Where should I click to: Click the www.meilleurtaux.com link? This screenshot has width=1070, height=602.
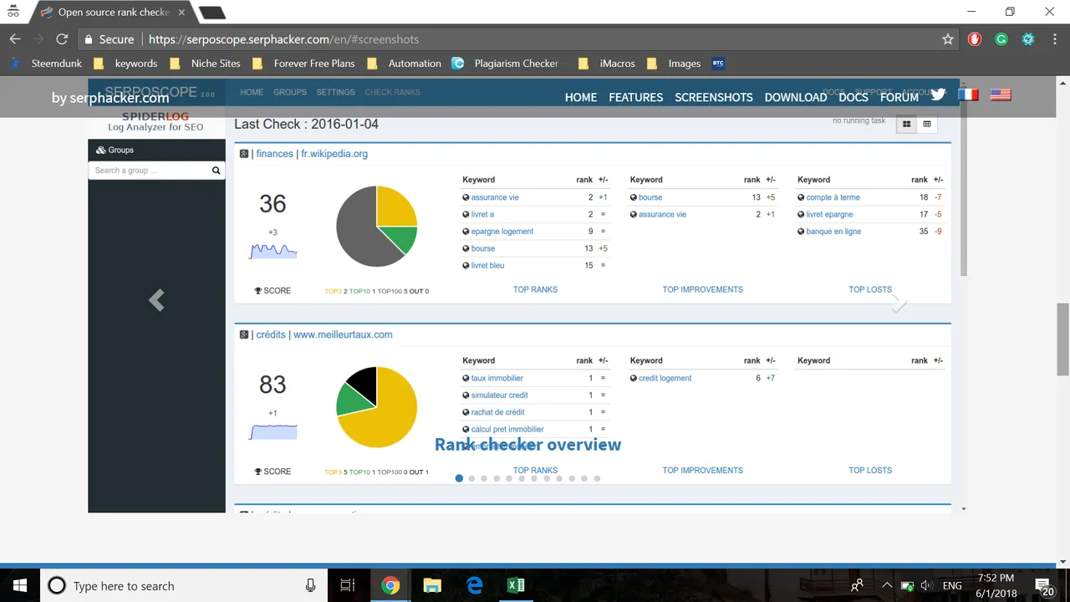pos(343,334)
